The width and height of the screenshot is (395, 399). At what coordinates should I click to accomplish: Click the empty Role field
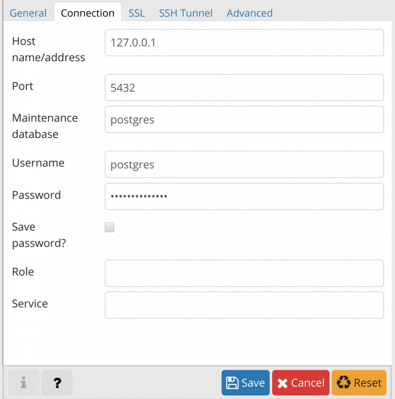coord(244,273)
